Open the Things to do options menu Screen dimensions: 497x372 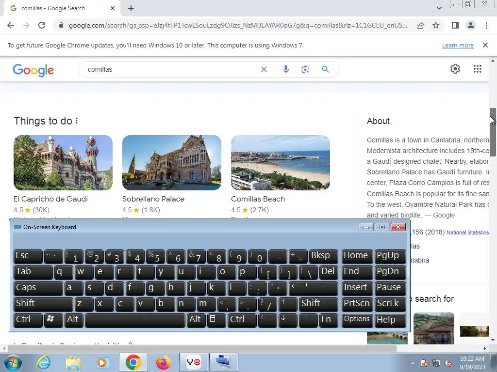(x=77, y=121)
